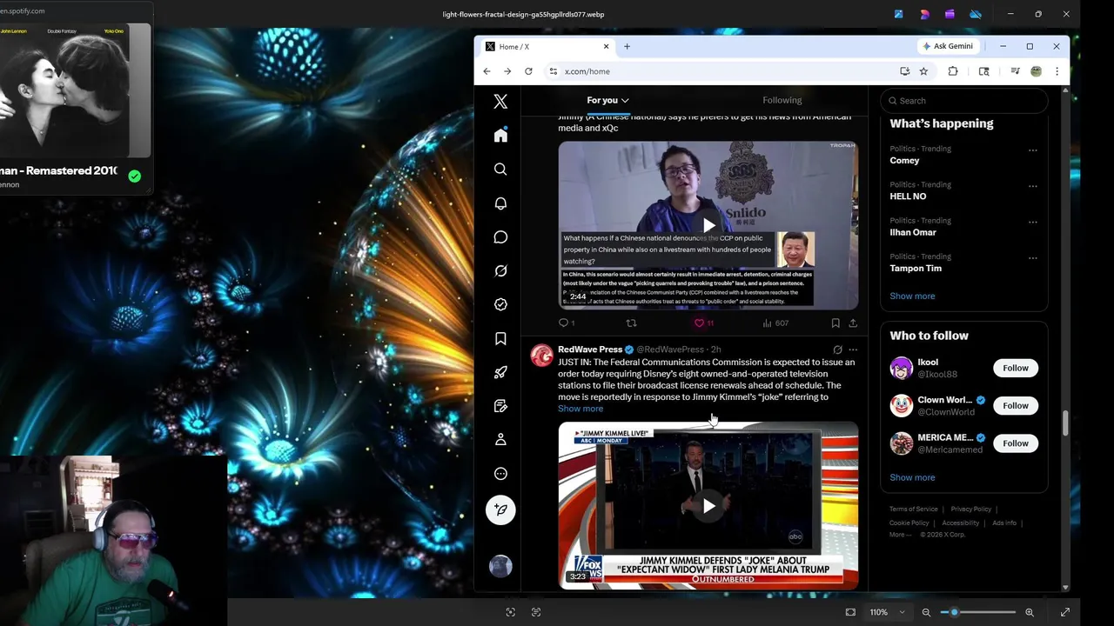Follow the Clown World account
The image size is (1114, 626).
[1016, 405]
